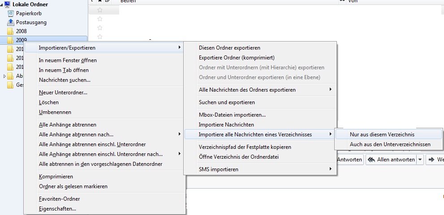Click the star column header icon
Viewport: 444px width, 215px height.
[x=100, y=1]
